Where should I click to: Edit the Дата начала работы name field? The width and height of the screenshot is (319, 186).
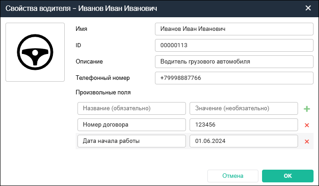pos(132,141)
